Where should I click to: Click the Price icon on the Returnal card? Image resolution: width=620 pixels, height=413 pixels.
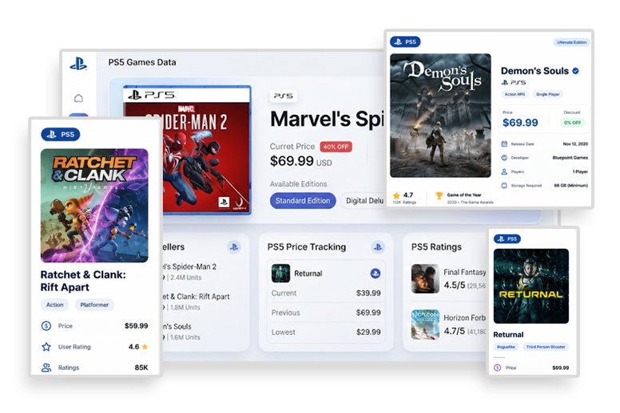[x=498, y=368]
